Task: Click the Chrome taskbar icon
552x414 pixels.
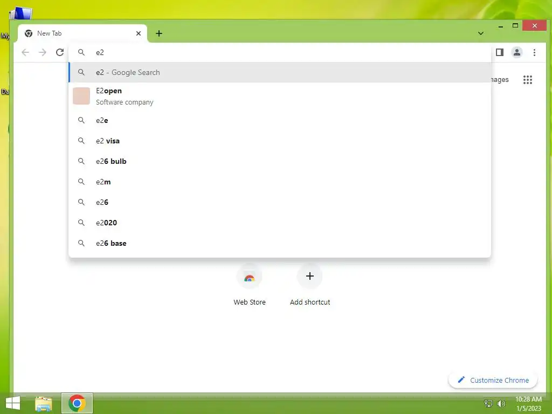Action: coord(77,403)
